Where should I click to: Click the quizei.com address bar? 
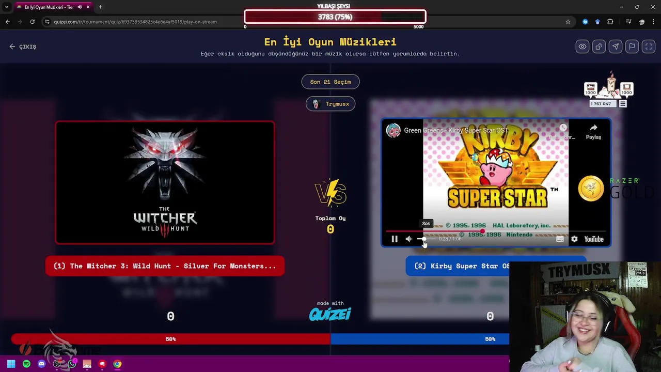pyautogui.click(x=305, y=22)
